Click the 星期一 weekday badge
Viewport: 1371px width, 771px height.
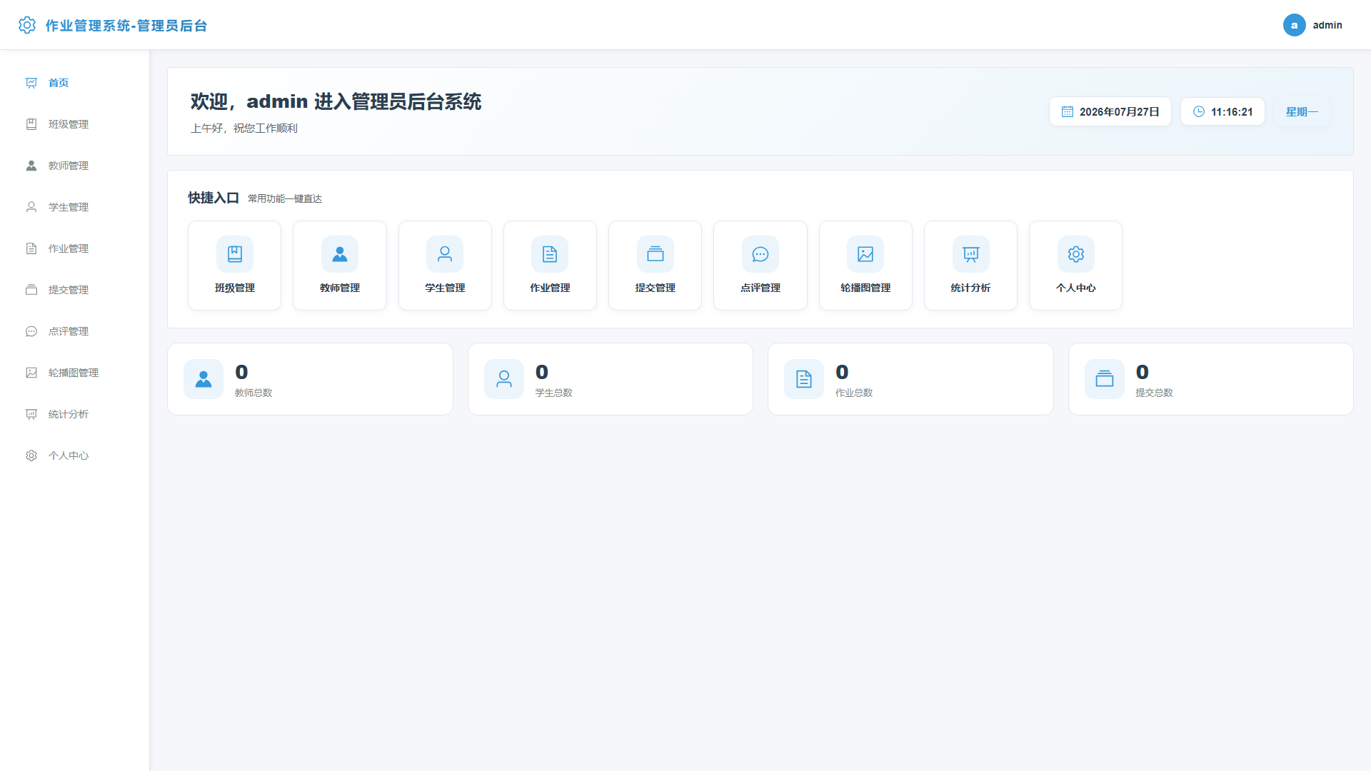click(1302, 111)
